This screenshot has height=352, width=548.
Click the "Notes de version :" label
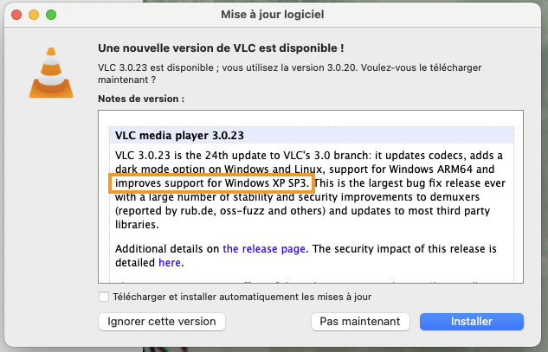click(x=140, y=99)
